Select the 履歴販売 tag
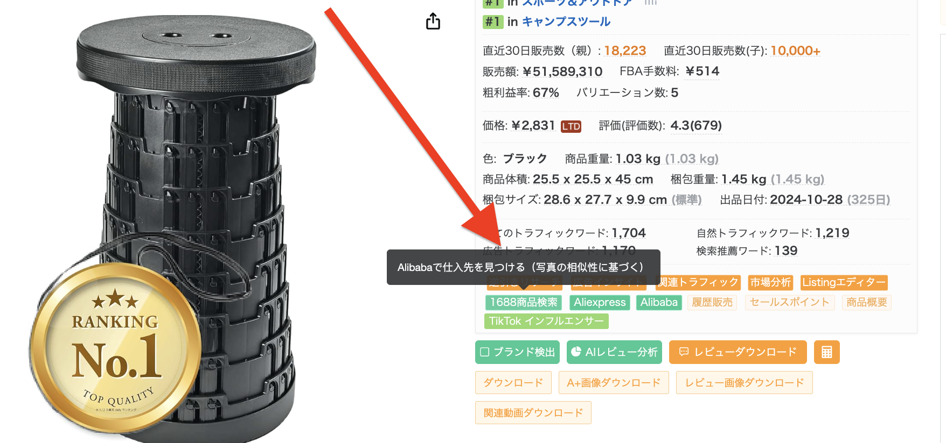 (712, 303)
